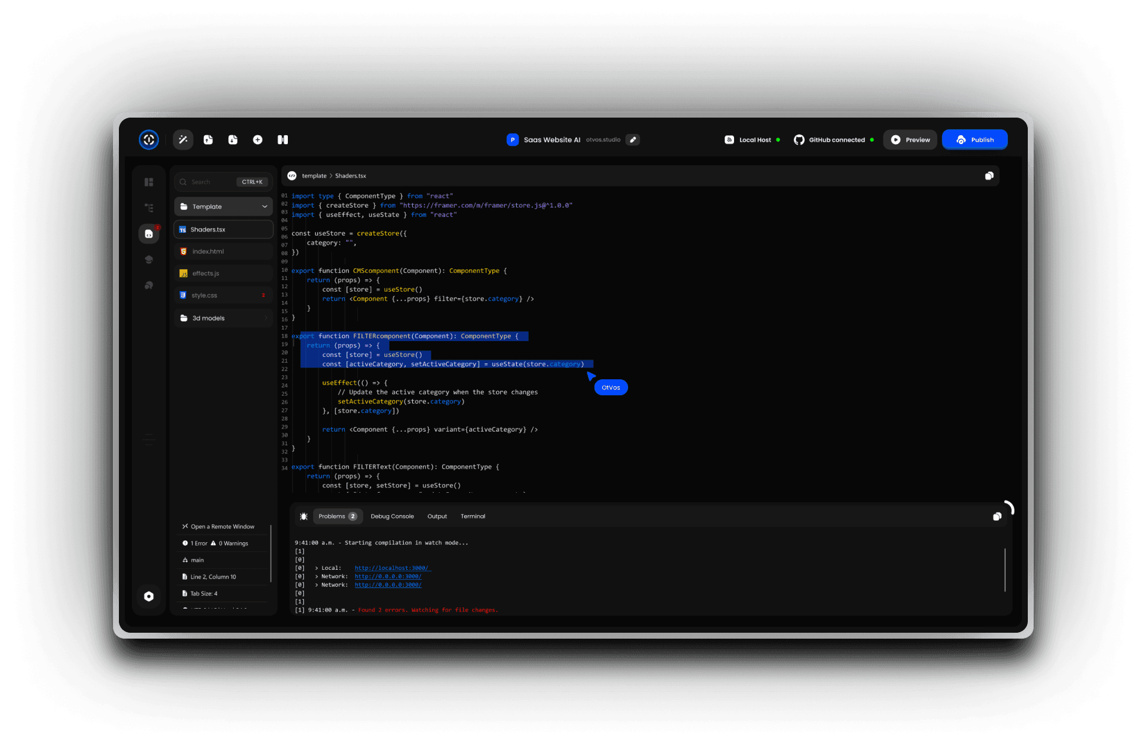Open the graduation cap learn sidebar icon
The width and height of the screenshot is (1142, 748).
coord(149,259)
